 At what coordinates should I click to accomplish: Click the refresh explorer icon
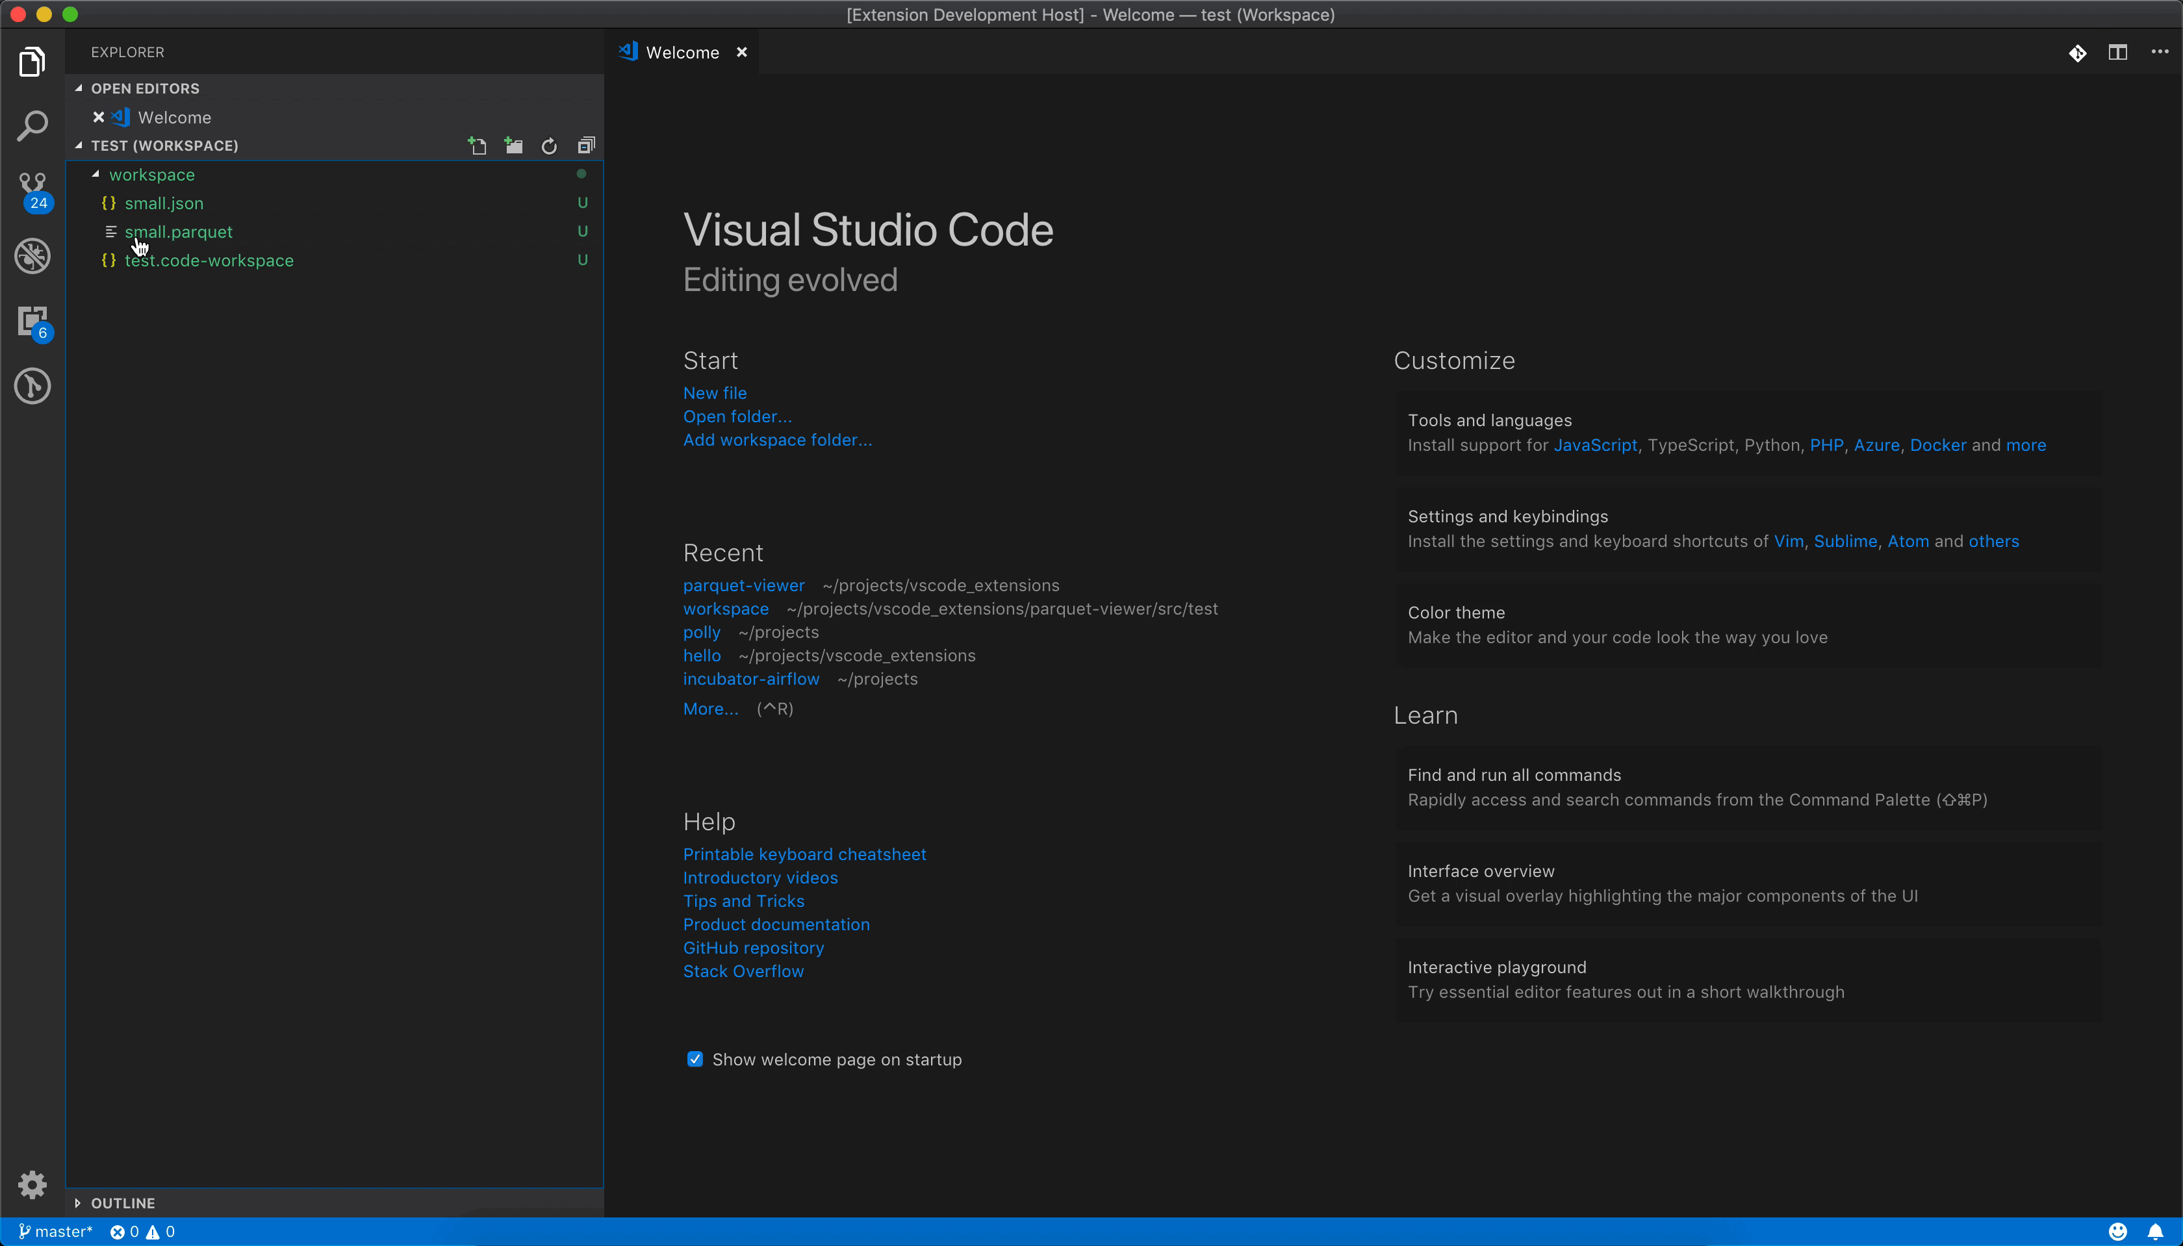click(550, 146)
